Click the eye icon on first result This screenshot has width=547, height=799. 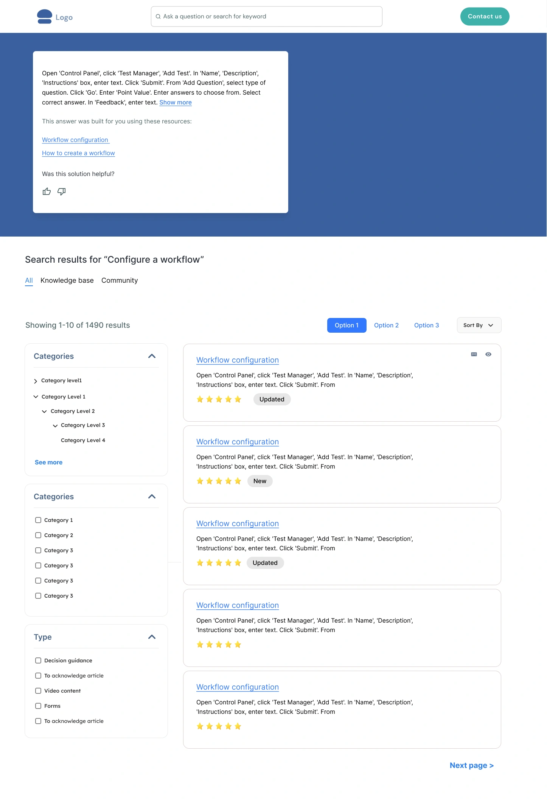coord(488,354)
